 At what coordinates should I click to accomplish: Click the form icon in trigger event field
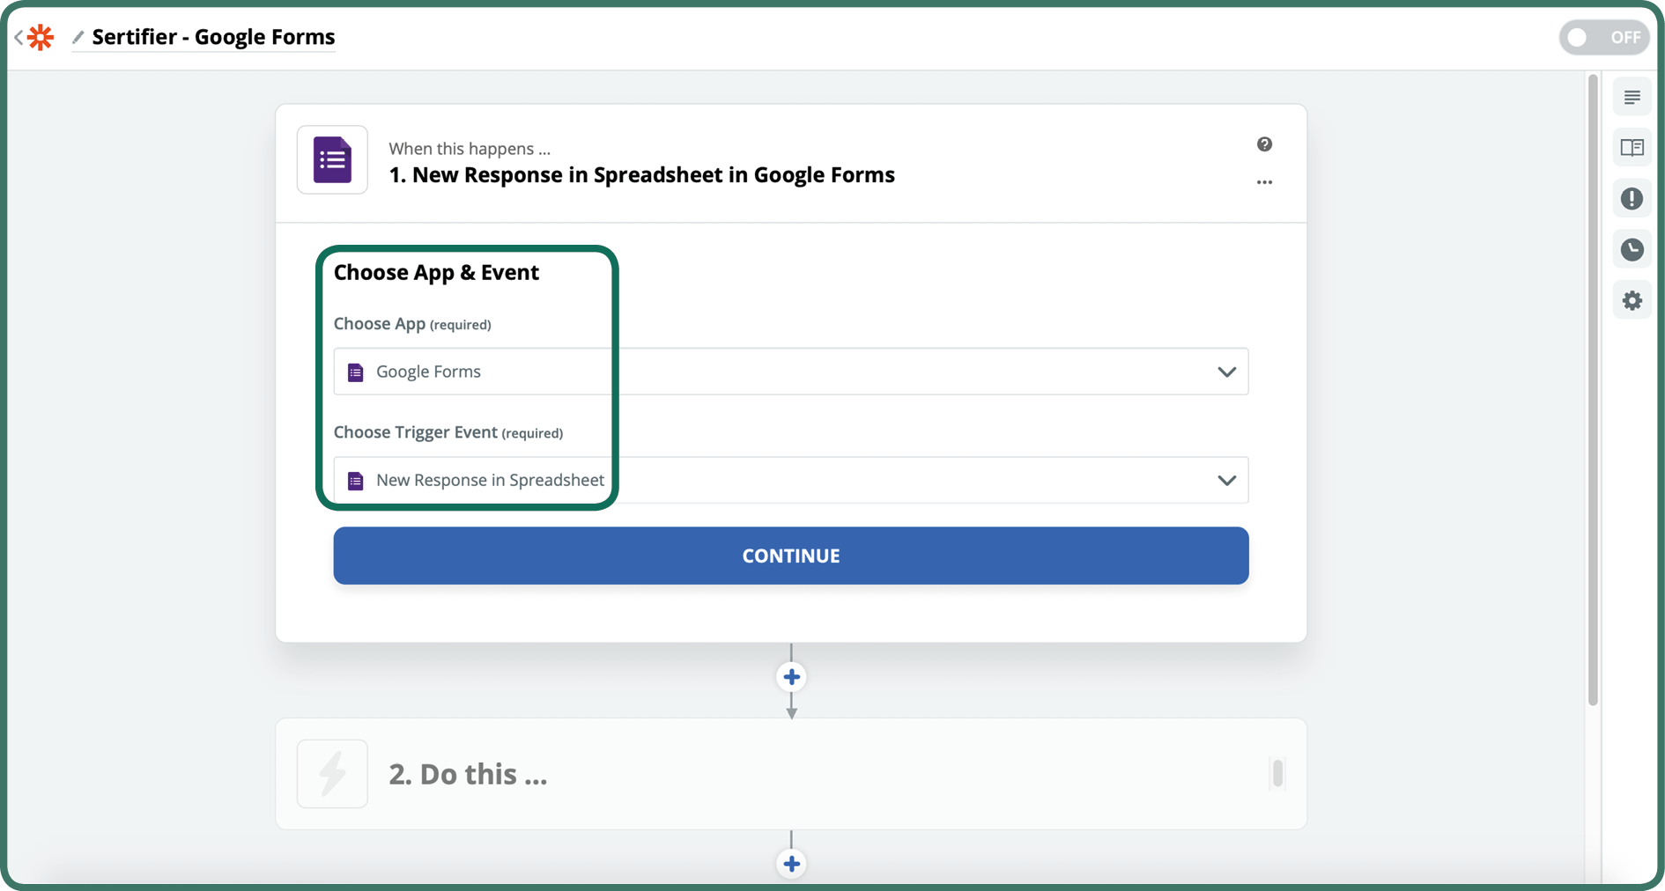pos(356,481)
